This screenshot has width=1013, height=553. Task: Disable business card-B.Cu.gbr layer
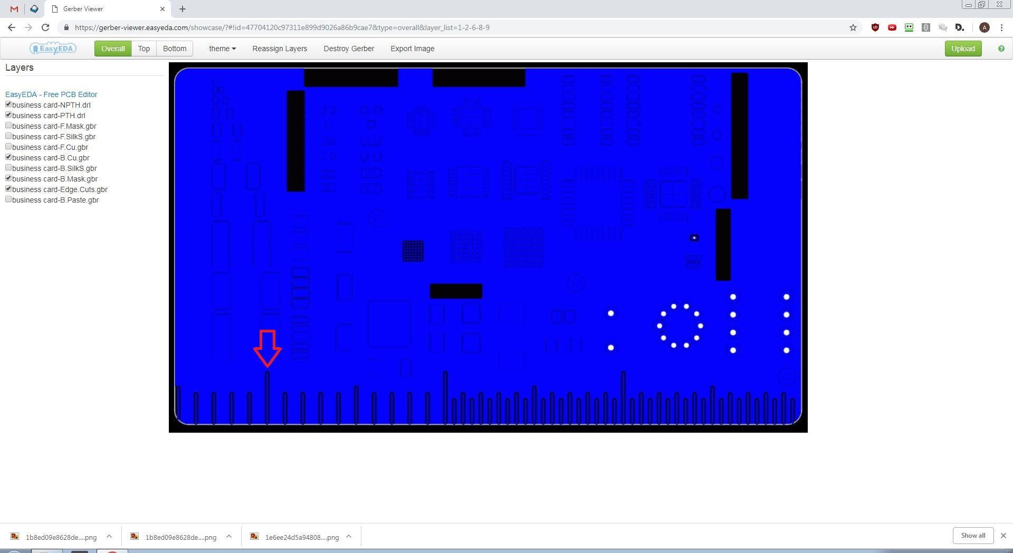click(x=8, y=157)
